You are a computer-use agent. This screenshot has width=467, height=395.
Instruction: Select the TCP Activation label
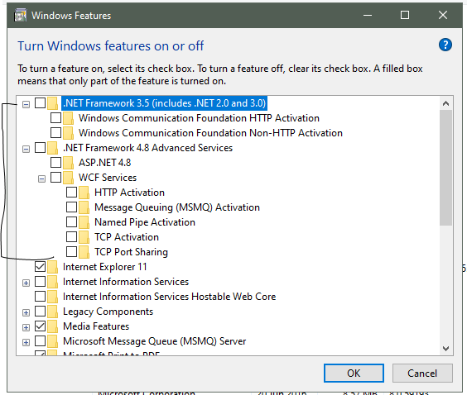pyautogui.click(x=127, y=237)
